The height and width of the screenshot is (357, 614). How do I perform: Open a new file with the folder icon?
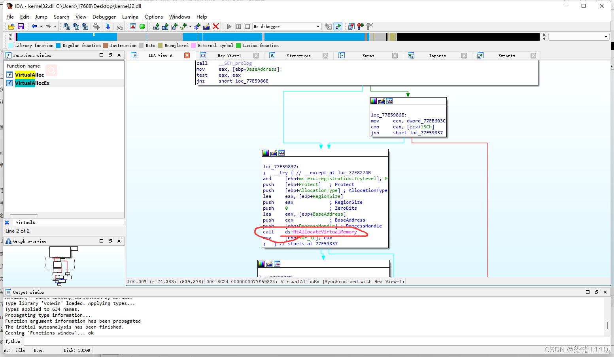tap(11, 26)
